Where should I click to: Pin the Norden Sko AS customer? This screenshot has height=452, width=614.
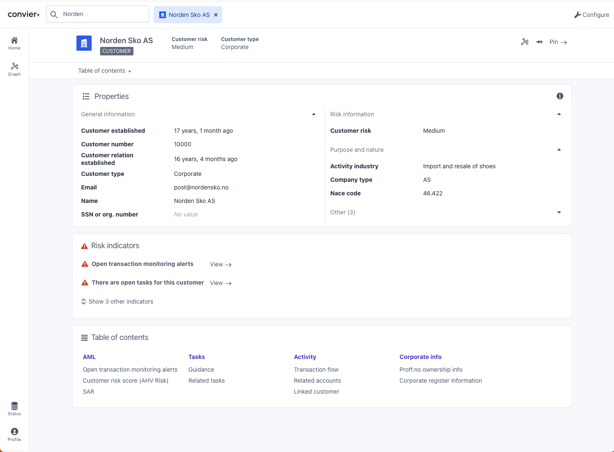(558, 42)
